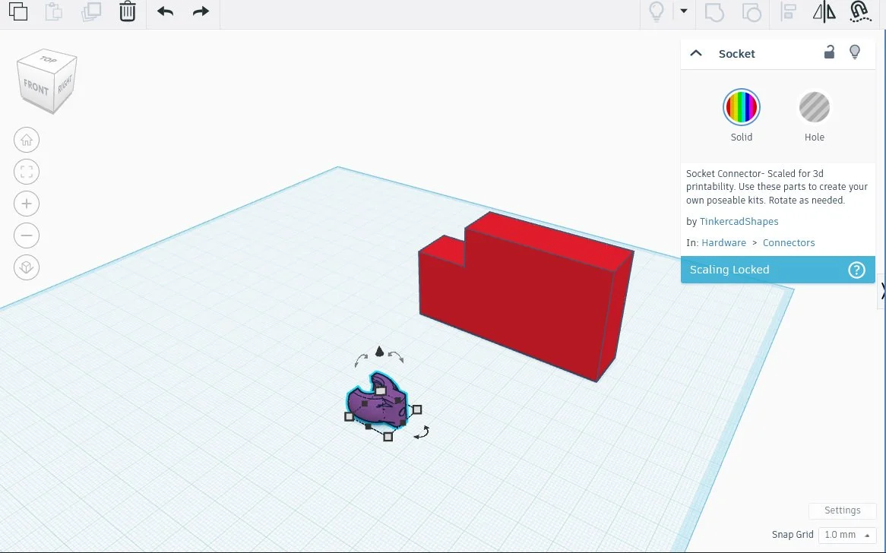
Task: Open the Snap Grid 1.0 mm dropdown
Action: point(847,534)
